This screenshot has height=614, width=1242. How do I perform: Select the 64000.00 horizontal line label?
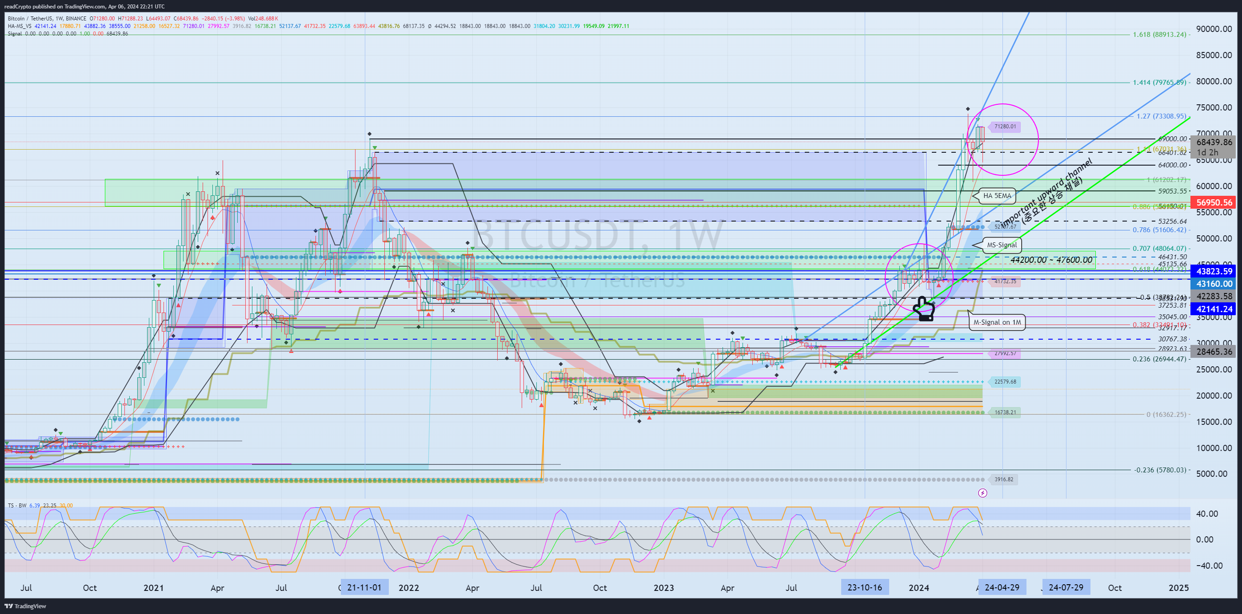(1172, 165)
